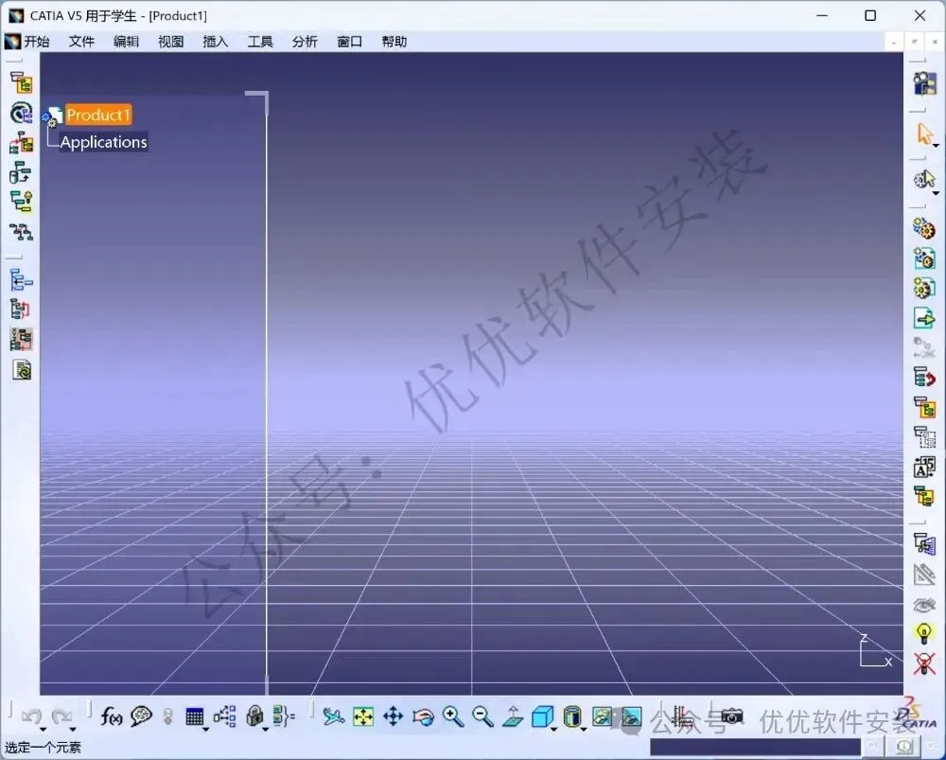Image resolution: width=946 pixels, height=760 pixels.
Task: Click the Zoom In magnifier
Action: click(452, 716)
